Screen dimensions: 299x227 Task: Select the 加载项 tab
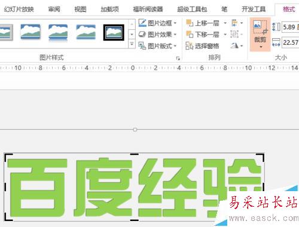pos(109,9)
